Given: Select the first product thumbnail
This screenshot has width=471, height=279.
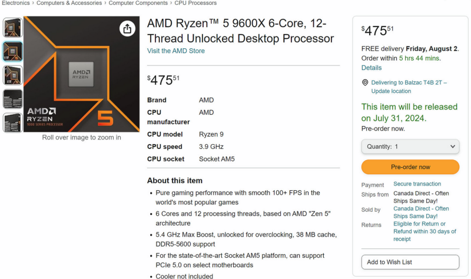Looking at the screenshot, I should [x=12, y=28].
